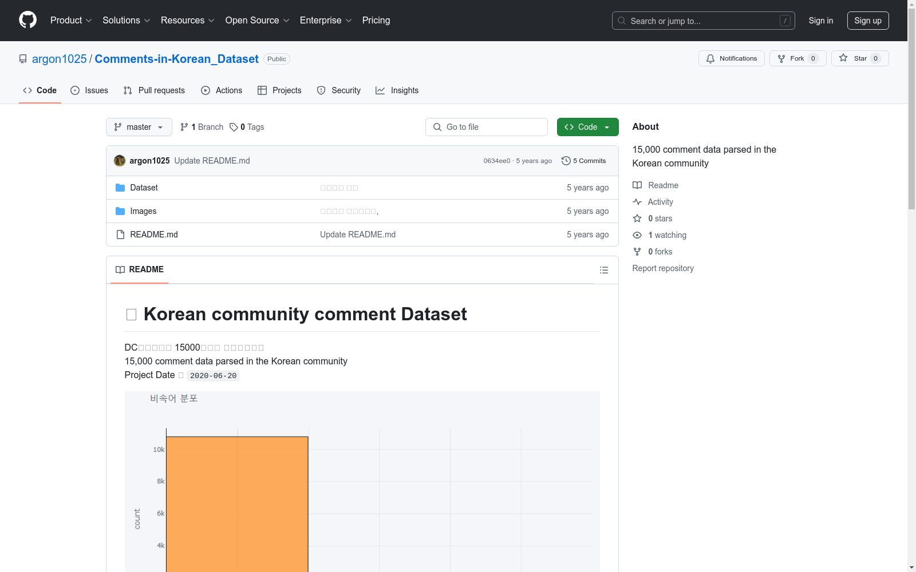Click the tag icon next to 0 Tags
This screenshot has height=572, width=916.
(x=234, y=127)
